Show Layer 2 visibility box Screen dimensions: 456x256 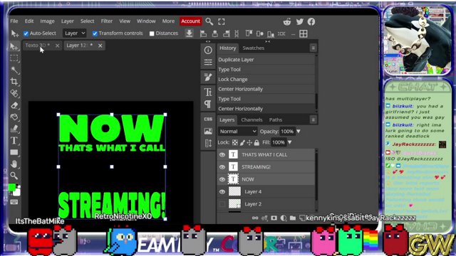click(x=222, y=204)
